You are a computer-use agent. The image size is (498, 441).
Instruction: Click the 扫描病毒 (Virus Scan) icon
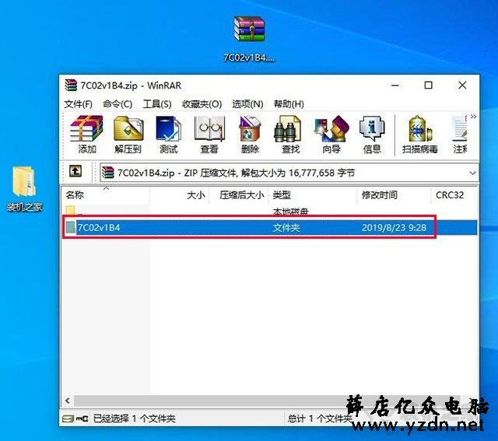point(420,135)
